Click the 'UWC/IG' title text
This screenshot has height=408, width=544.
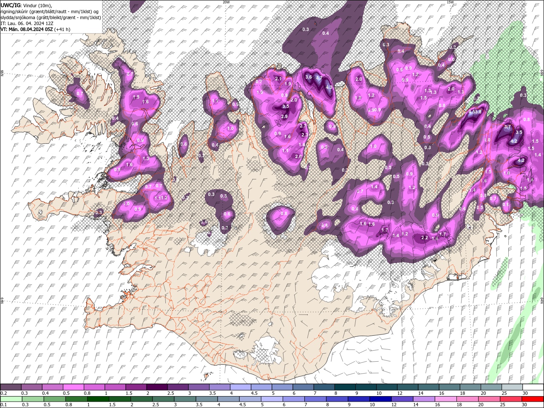[10, 5]
